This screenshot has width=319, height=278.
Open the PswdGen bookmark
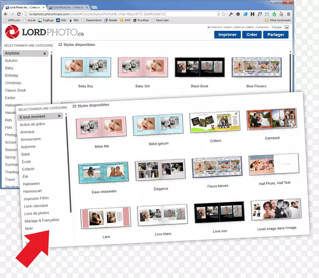141,20
